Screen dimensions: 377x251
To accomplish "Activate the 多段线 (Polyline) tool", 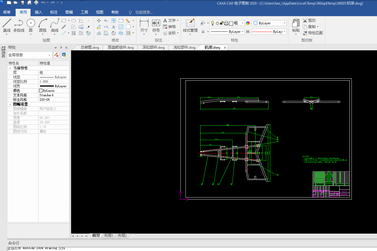I will [19, 23].
